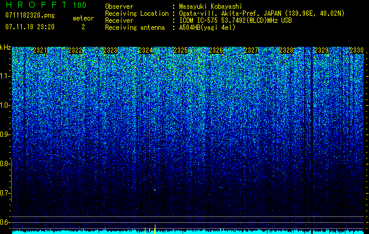This screenshot has height=234, width=369.
Task: Click the HROFFT 1.0.0 title text
Action: click(46, 5)
